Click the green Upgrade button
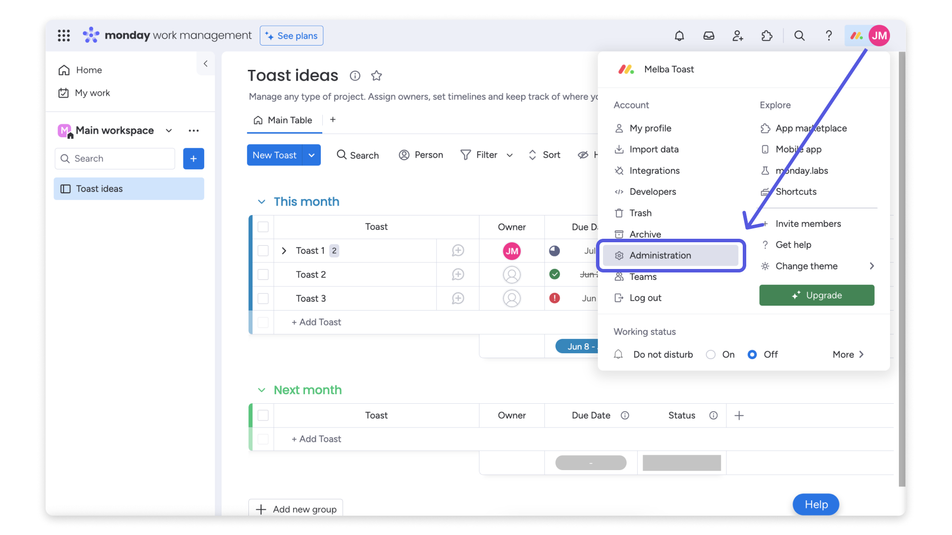The height and width of the screenshot is (535, 952). click(x=817, y=295)
